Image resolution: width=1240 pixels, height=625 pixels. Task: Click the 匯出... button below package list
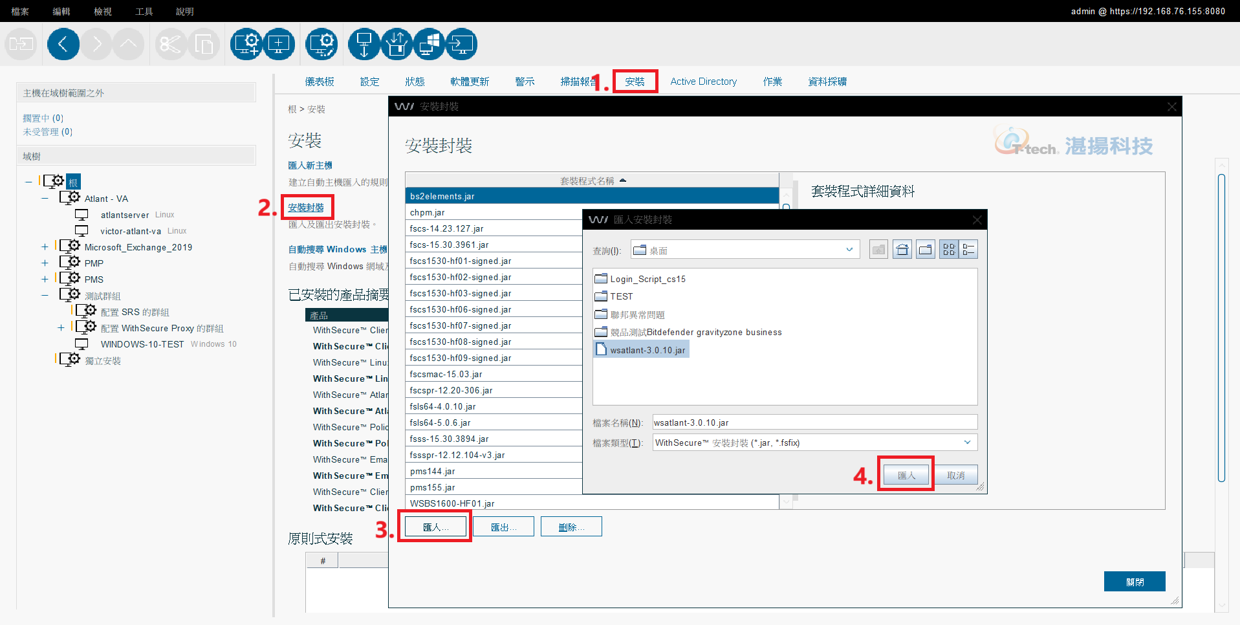pos(503,527)
